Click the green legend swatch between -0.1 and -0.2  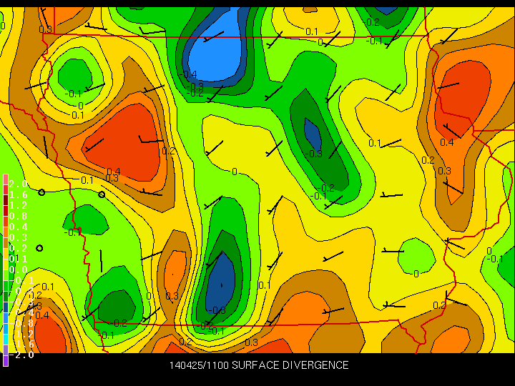click(6, 285)
